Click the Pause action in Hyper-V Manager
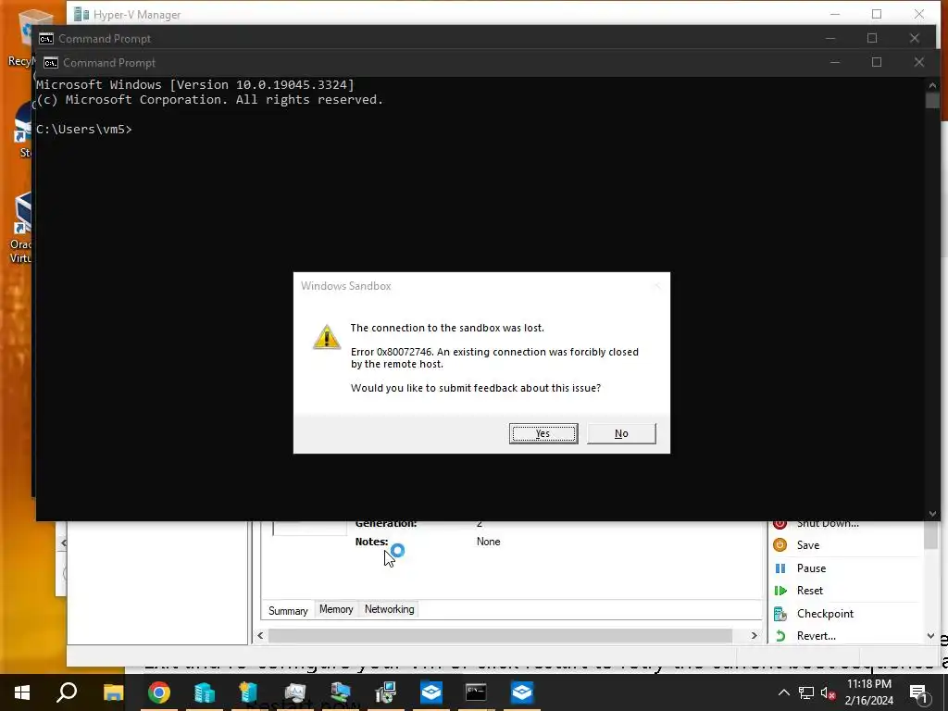This screenshot has height=711, width=948. [x=811, y=568]
